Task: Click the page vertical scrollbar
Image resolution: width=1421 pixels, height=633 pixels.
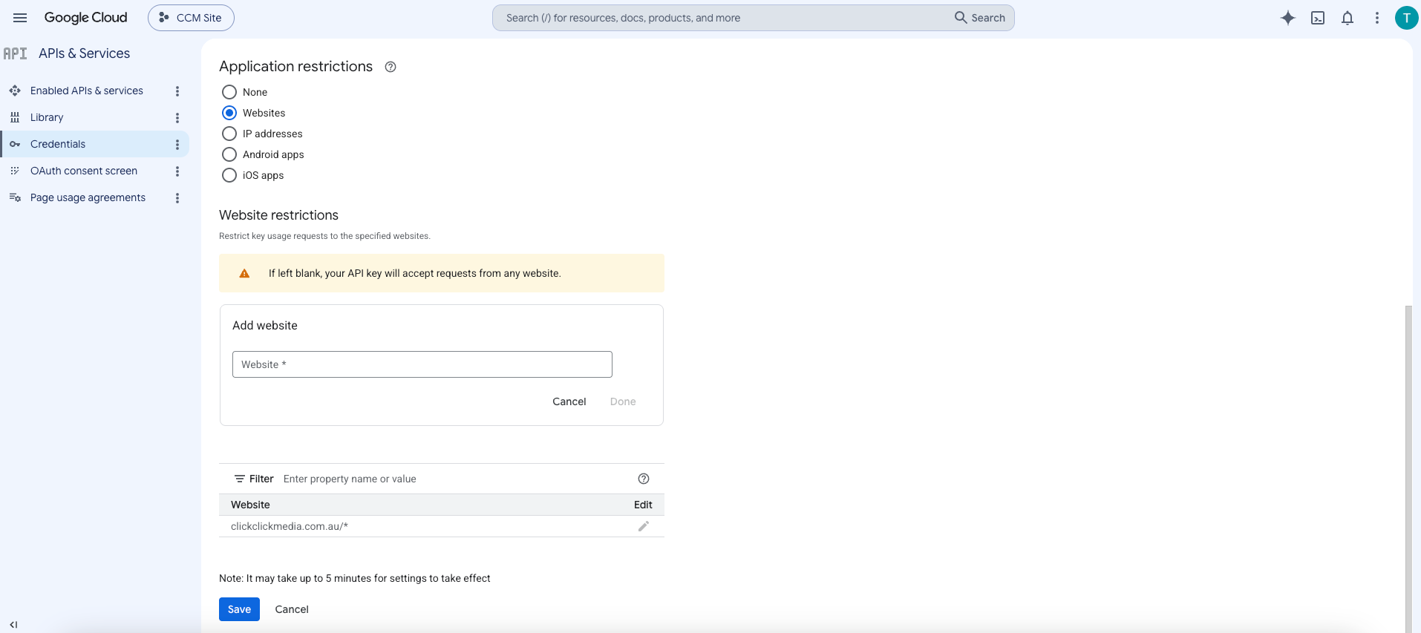Action: click(1408, 468)
